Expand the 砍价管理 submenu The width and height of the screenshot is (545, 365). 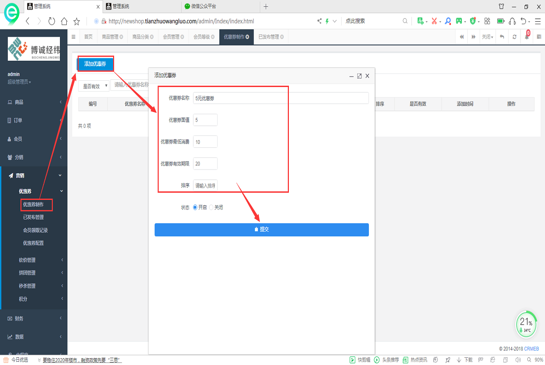[x=34, y=260]
